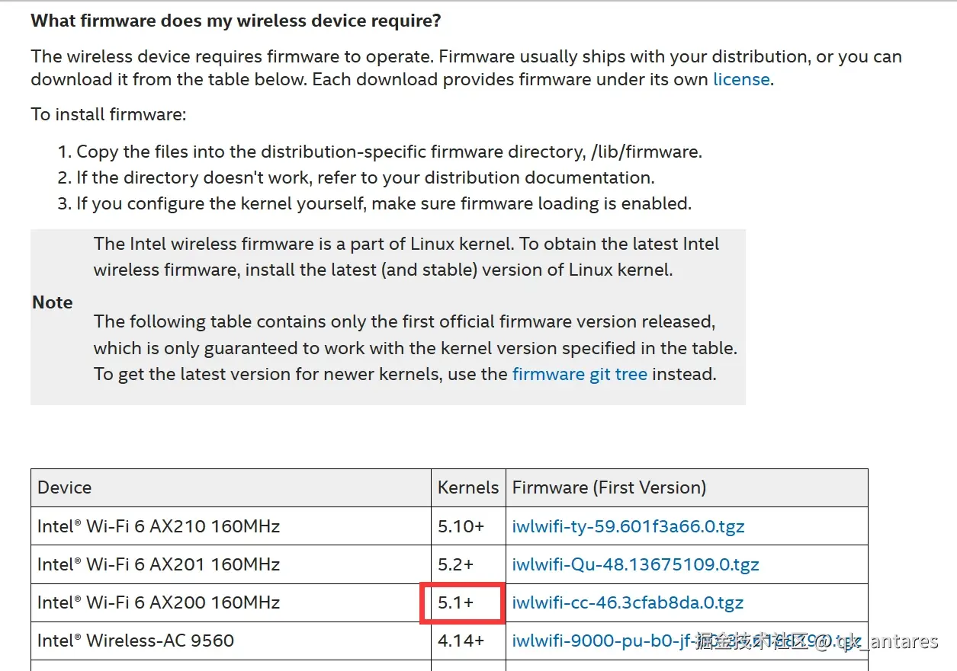Click the Firmware (First Version) header
Screen dimensions: 957x671
pos(609,487)
